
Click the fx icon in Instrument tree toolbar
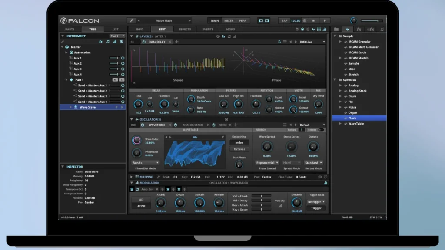[x=101, y=42]
